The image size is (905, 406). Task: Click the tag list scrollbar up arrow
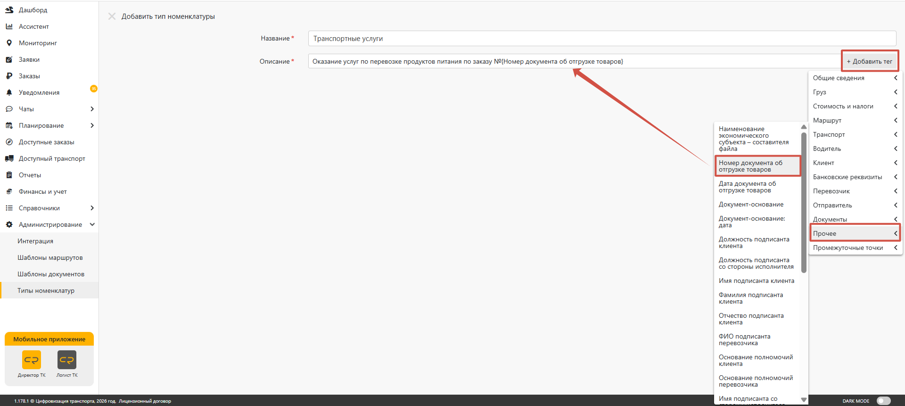click(x=804, y=127)
